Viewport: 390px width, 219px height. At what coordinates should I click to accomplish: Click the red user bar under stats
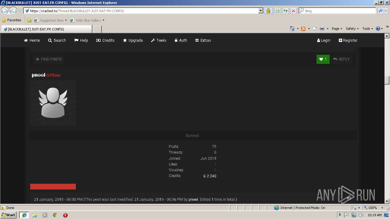pyautogui.click(x=53, y=186)
